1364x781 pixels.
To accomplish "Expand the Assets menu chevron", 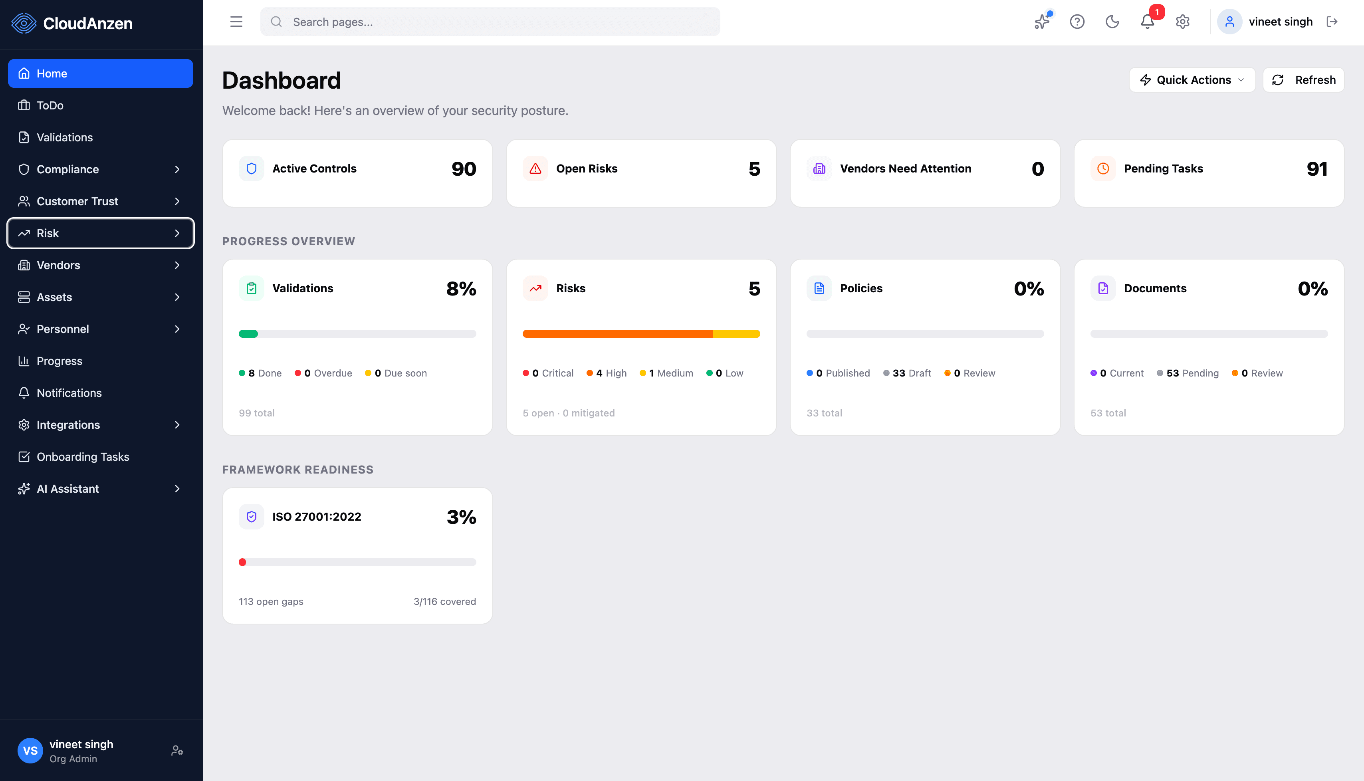I will point(177,297).
